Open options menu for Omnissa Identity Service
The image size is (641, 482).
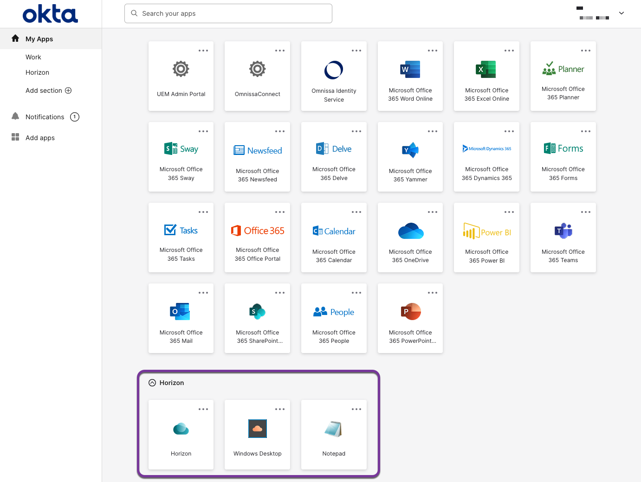point(356,51)
